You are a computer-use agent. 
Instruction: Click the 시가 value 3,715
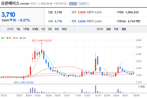pyautogui.click(x=58, y=21)
